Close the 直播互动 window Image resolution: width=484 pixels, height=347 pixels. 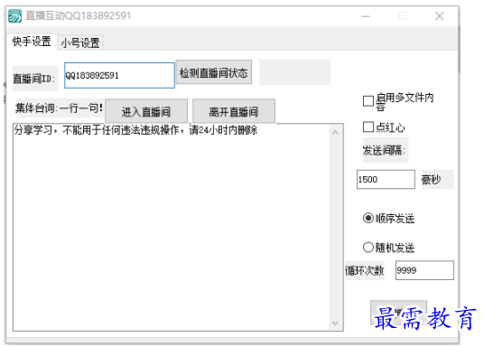pyautogui.click(x=439, y=16)
